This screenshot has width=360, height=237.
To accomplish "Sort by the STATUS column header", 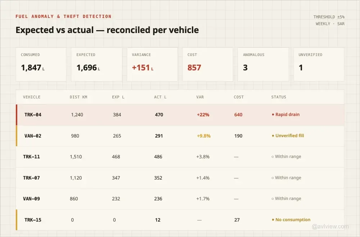I will click(x=279, y=97).
